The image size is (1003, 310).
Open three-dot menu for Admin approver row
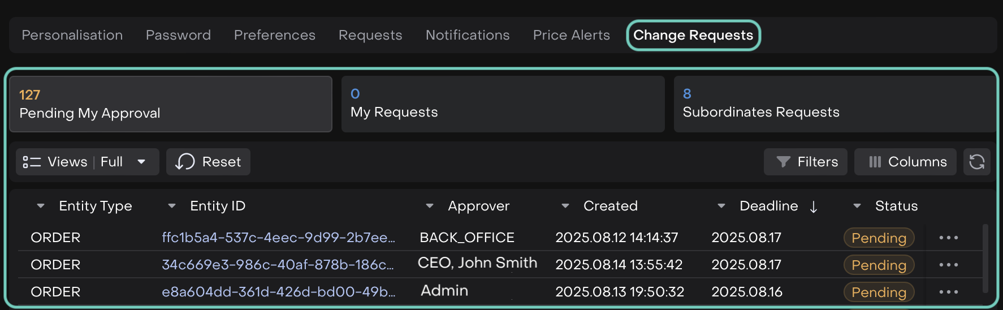point(948,292)
